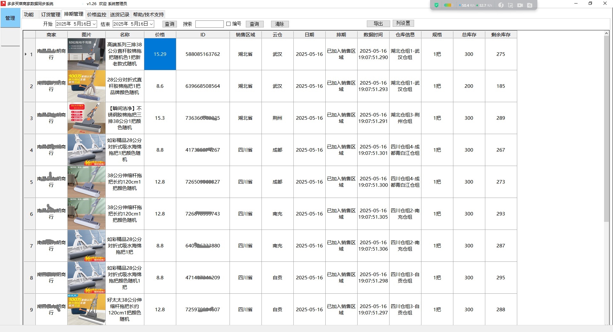Image resolution: width=613 pixels, height=332 pixels.
Task: Click the scrollbar down arrow of the table
Action: pyautogui.click(x=606, y=323)
